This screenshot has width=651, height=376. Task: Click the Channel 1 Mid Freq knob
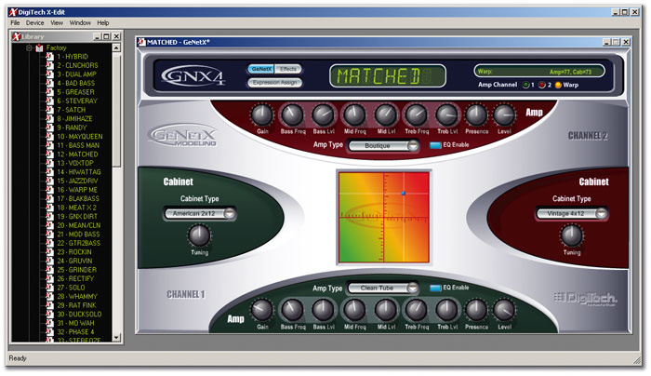tap(354, 310)
